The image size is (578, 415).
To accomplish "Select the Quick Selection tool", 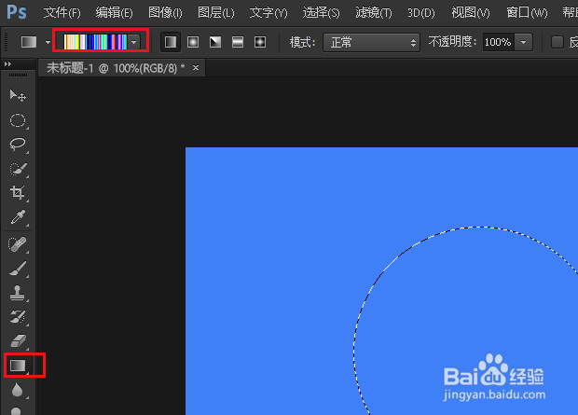I will [18, 169].
